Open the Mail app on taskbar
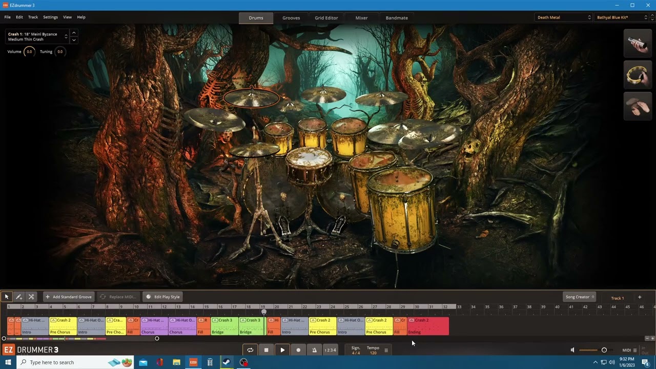The image size is (656, 369). (x=143, y=362)
